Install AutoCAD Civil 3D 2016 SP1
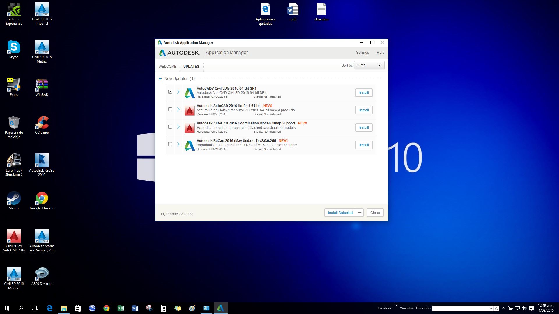The height and width of the screenshot is (314, 559). pos(364,93)
